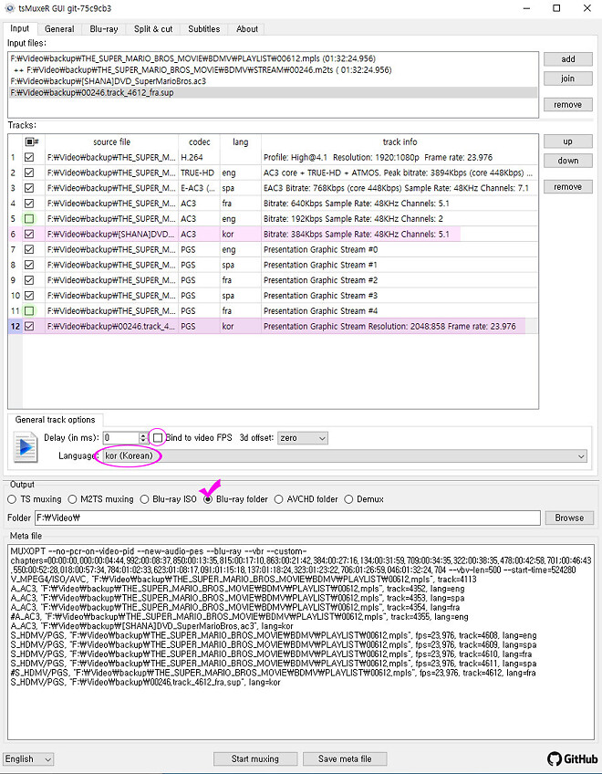The image size is (602, 774).
Task: Click the Delay in ms field
Action: pos(121,438)
